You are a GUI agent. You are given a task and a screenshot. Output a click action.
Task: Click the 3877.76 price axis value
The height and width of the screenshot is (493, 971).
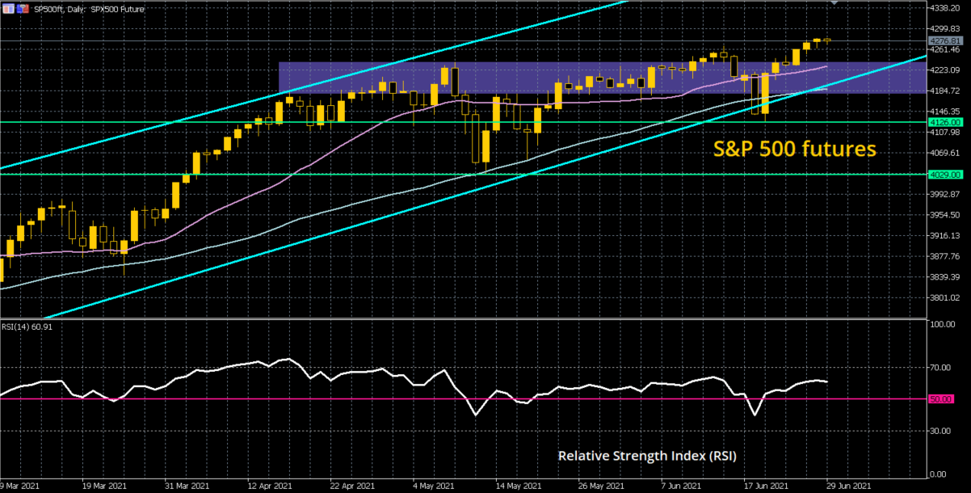click(x=946, y=256)
